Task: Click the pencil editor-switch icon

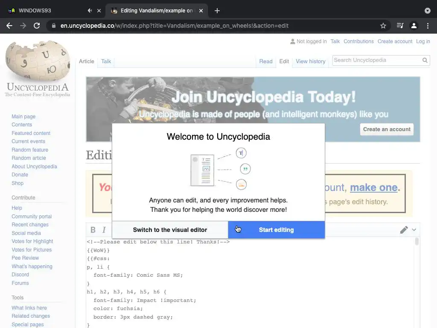Action: point(404,230)
